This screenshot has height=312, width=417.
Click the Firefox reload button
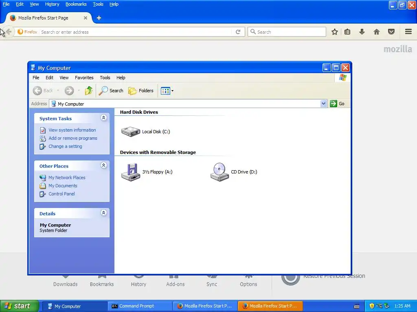pos(238,32)
